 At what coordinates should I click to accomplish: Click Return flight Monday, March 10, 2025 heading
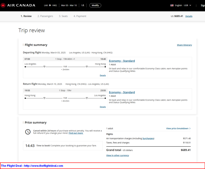43,84
